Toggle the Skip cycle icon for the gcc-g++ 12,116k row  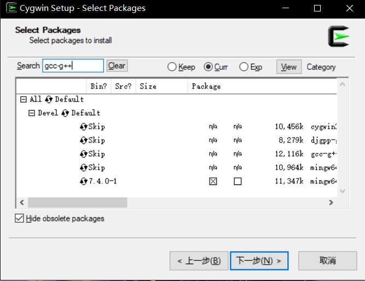pyautogui.click(x=83, y=154)
